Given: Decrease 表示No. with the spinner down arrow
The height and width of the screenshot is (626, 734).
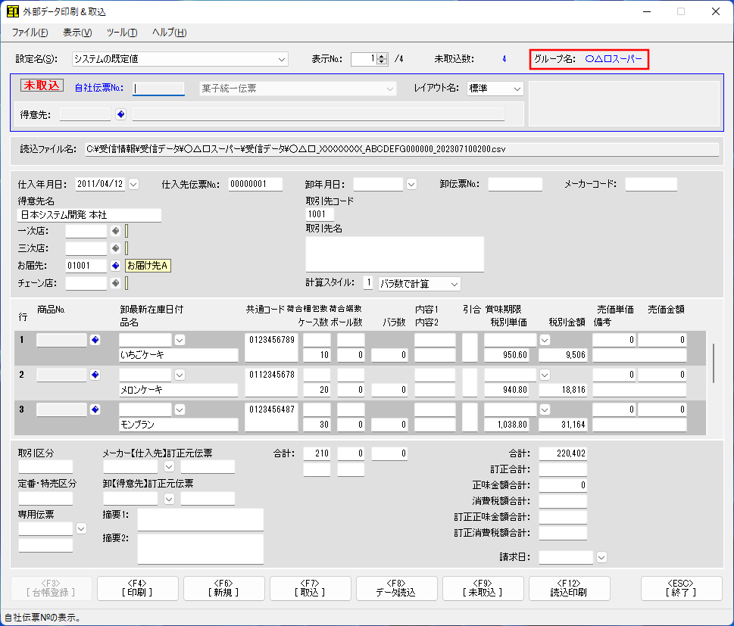Looking at the screenshot, I should coord(382,62).
